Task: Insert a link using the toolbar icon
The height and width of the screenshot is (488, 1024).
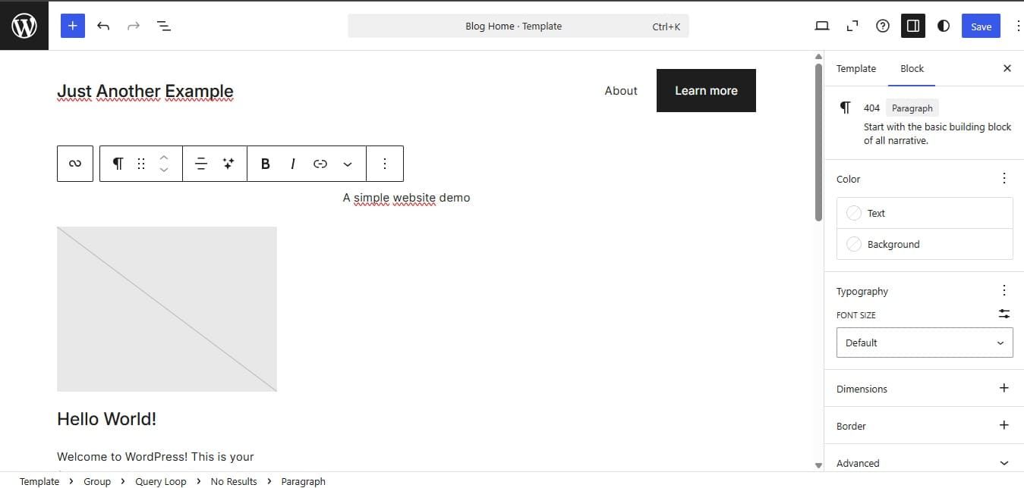Action: pos(320,163)
